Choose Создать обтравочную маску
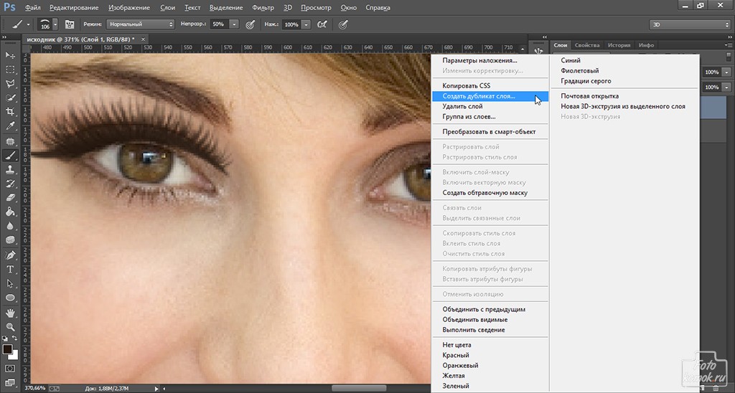The height and width of the screenshot is (393, 735). [490, 192]
